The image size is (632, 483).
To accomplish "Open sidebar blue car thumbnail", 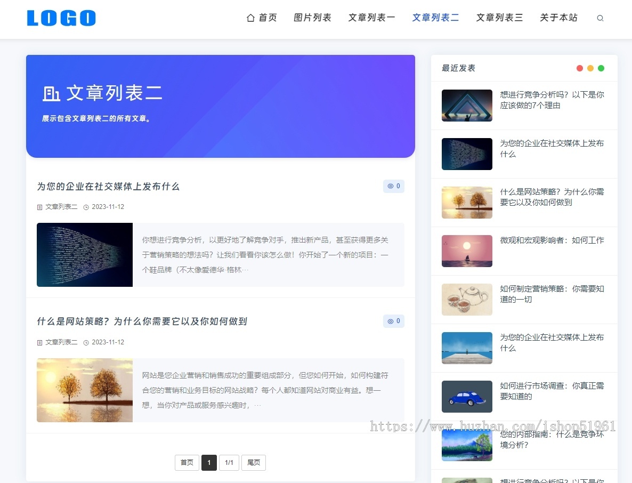I will pyautogui.click(x=467, y=396).
